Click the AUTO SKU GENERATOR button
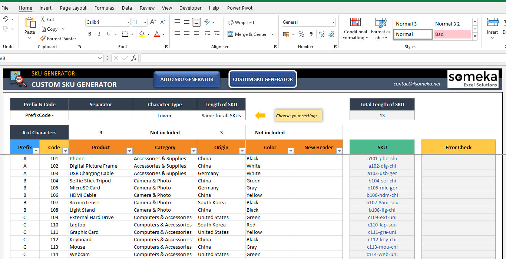The width and height of the screenshot is (506, 259). [187, 79]
